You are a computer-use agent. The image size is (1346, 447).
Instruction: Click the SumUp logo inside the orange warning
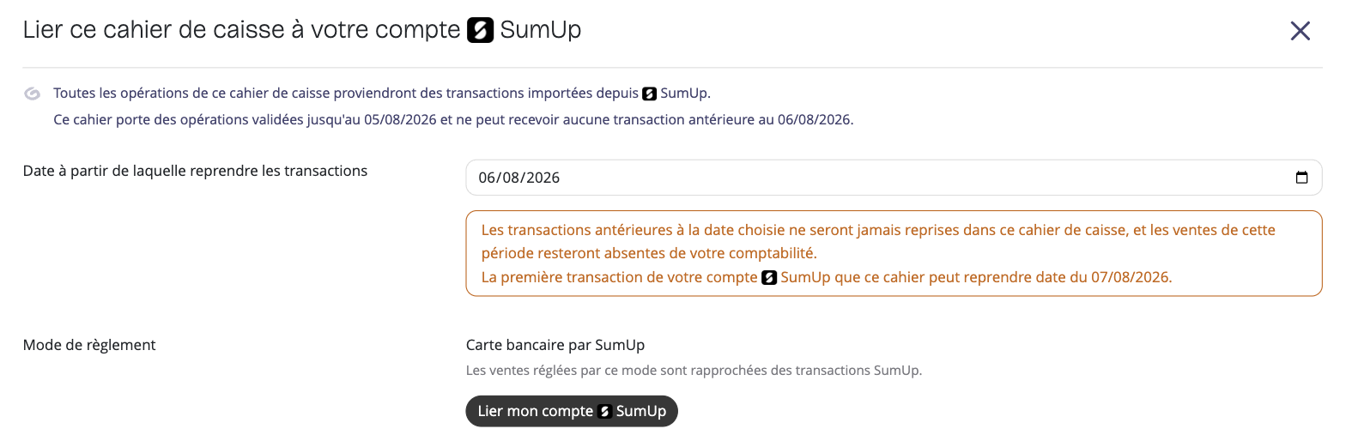pyautogui.click(x=769, y=278)
